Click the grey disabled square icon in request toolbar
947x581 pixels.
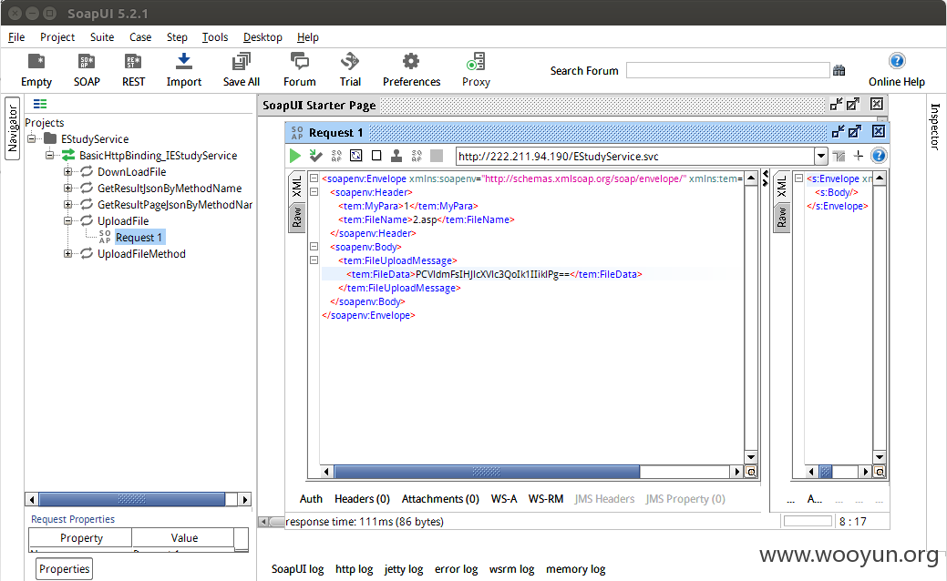pos(437,156)
